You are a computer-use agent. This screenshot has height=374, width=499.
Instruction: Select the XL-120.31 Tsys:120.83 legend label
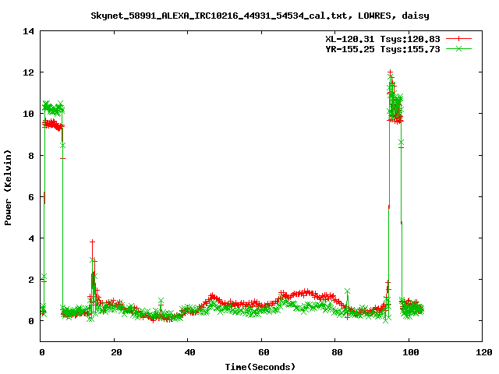(x=383, y=39)
